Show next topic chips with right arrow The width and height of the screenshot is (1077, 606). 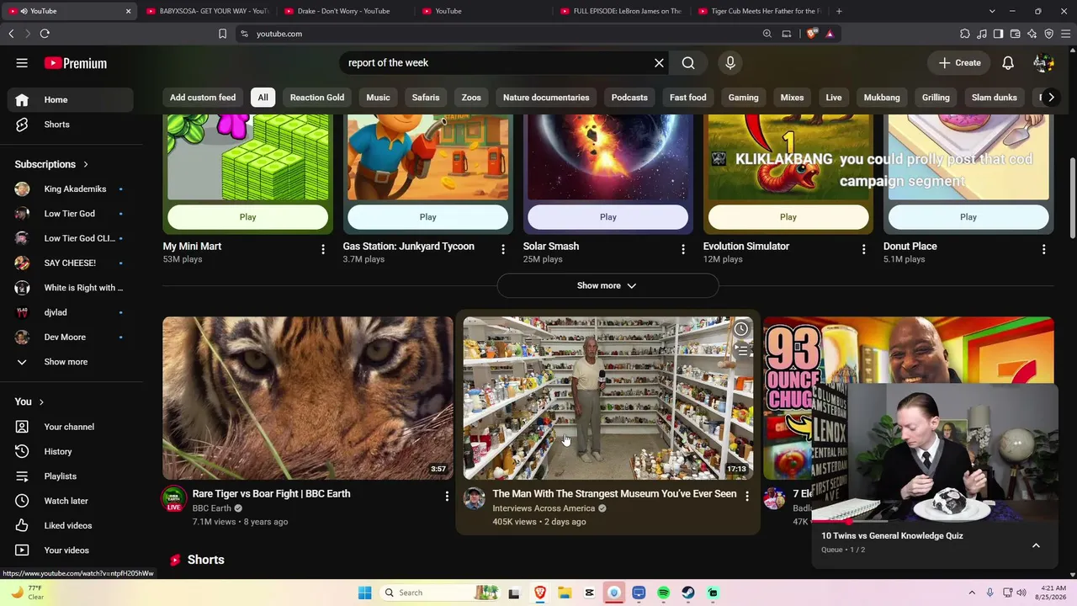click(1051, 98)
